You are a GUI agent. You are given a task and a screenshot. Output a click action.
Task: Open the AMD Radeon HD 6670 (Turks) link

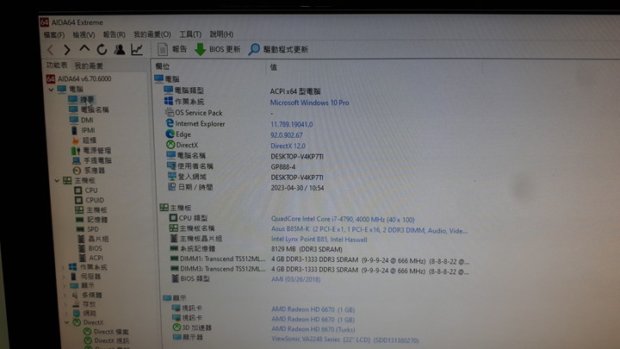click(x=313, y=329)
